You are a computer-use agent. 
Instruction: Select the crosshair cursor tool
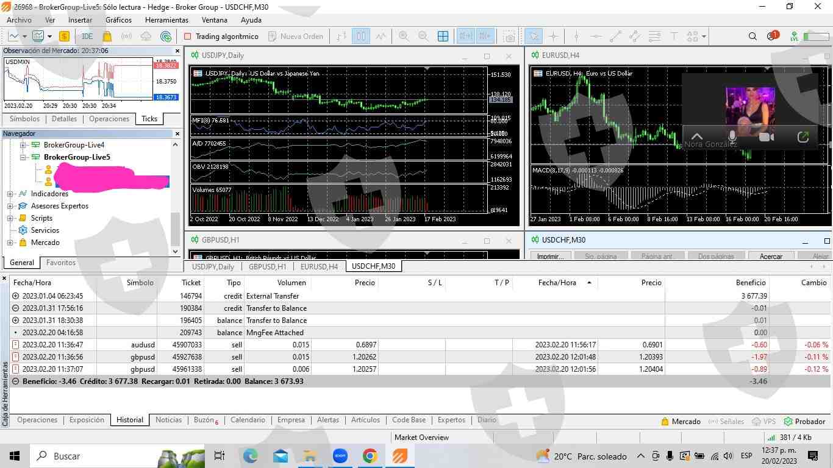pos(553,37)
